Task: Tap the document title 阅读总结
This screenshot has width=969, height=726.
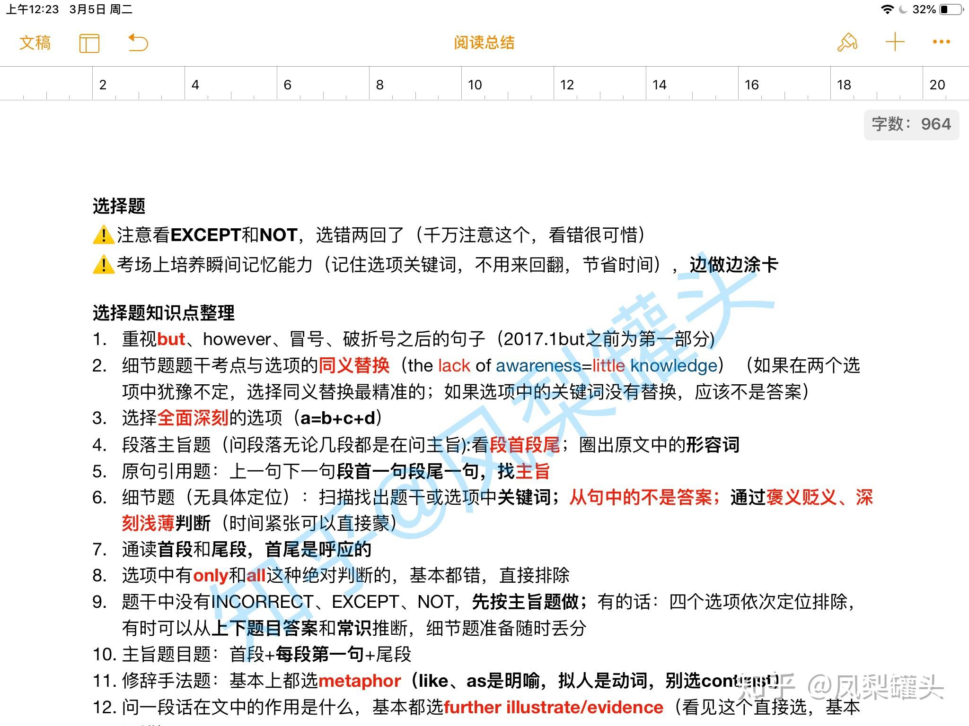Action: tap(484, 43)
